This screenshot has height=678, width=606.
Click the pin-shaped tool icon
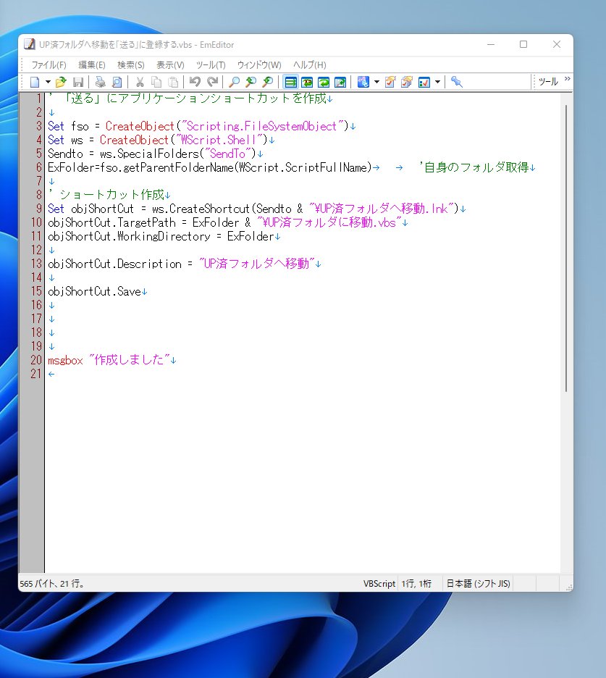click(x=456, y=82)
